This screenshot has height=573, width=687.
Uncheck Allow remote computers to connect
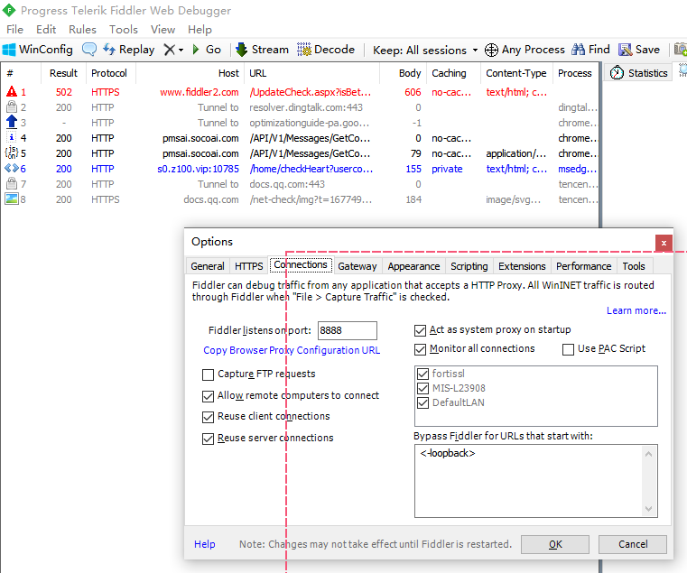click(x=209, y=396)
